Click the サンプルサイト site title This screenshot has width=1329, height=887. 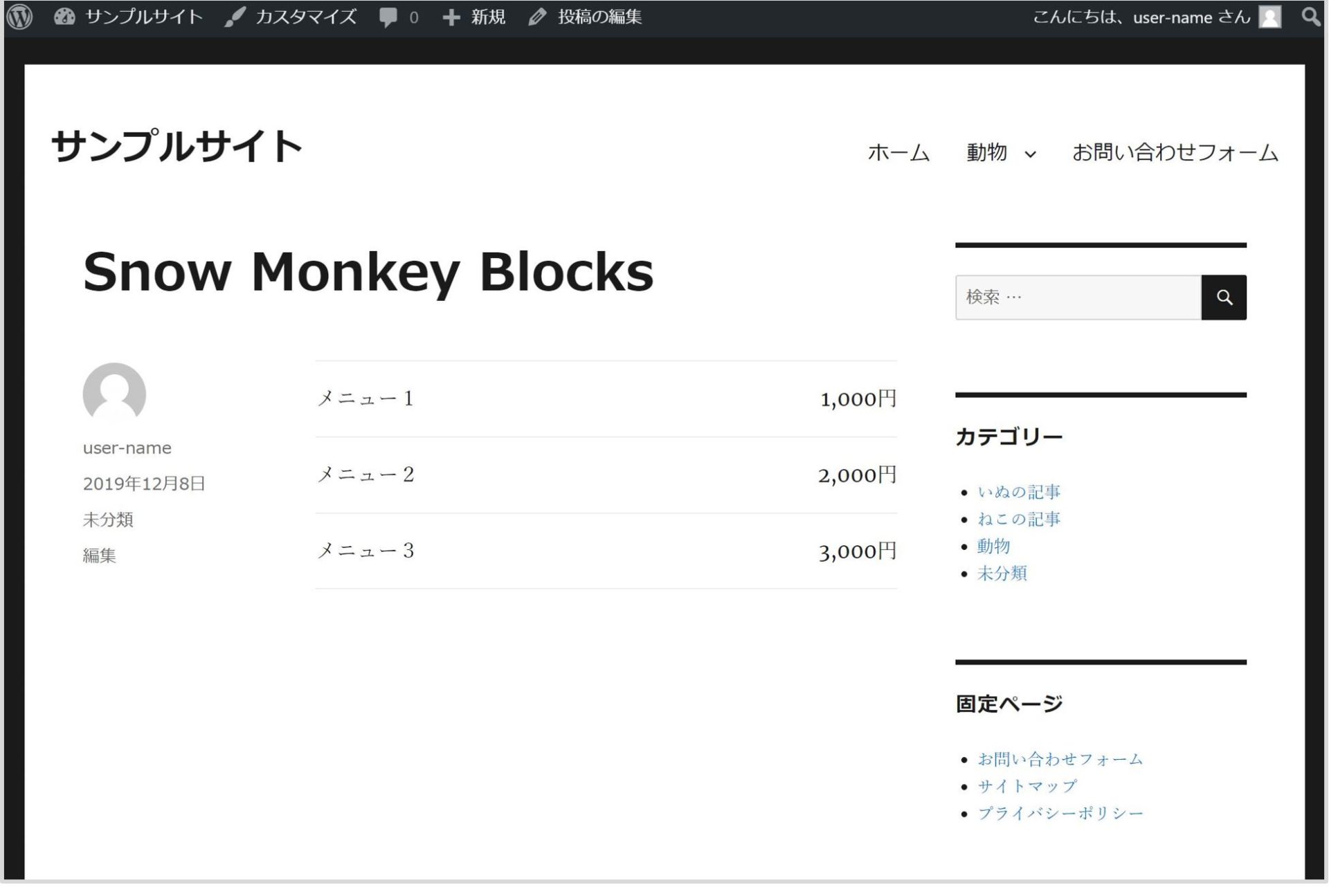176,144
